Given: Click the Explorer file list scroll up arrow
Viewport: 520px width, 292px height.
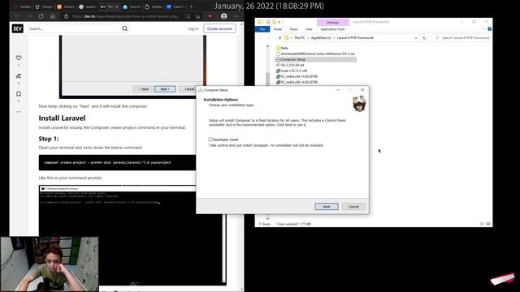Looking at the screenshot, I should point(267,47).
